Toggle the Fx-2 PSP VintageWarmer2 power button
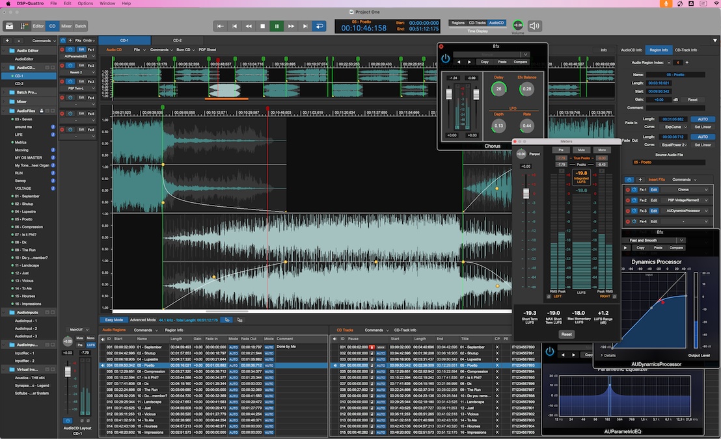The height and width of the screenshot is (439, 721). [634, 200]
